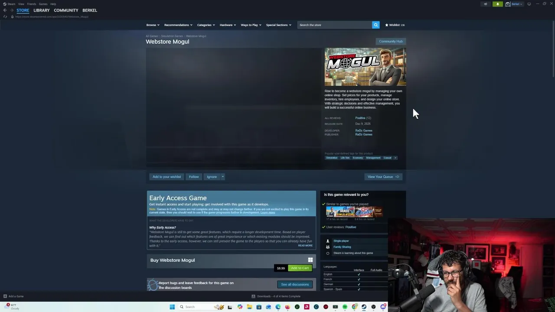Click the Berkel profile avatar
555x312 pixels.
[508, 4]
